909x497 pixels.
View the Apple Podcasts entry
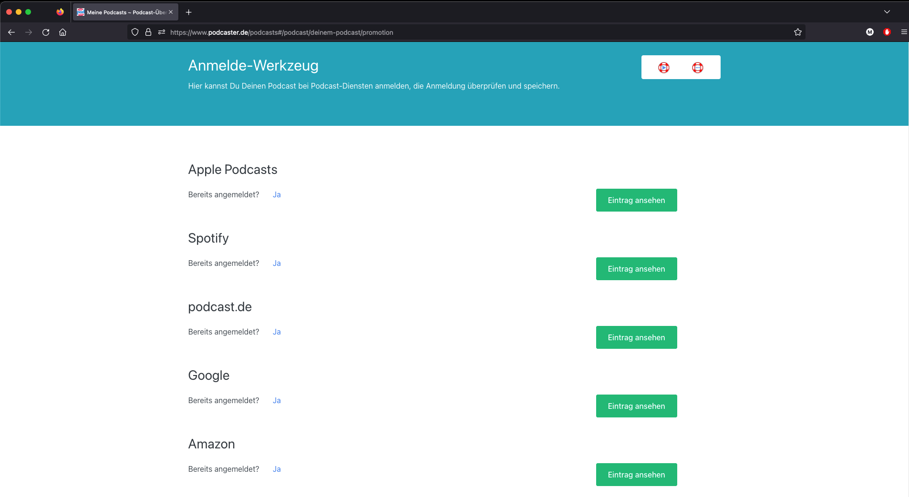(x=636, y=200)
